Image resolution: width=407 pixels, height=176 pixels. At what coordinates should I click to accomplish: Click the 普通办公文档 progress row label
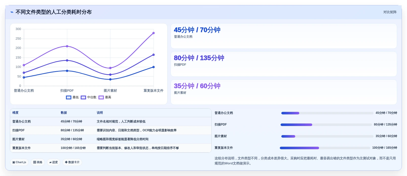click(224, 113)
